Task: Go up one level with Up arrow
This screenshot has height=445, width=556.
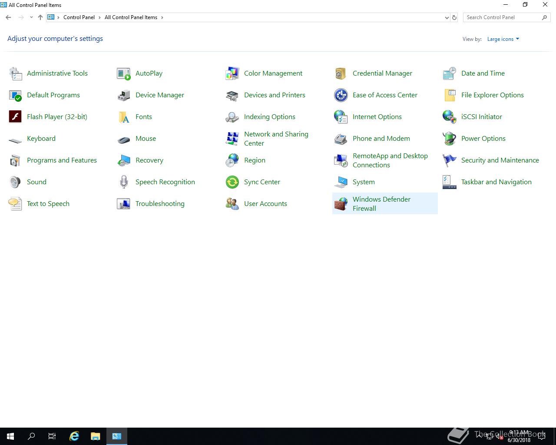Action: tap(40, 17)
